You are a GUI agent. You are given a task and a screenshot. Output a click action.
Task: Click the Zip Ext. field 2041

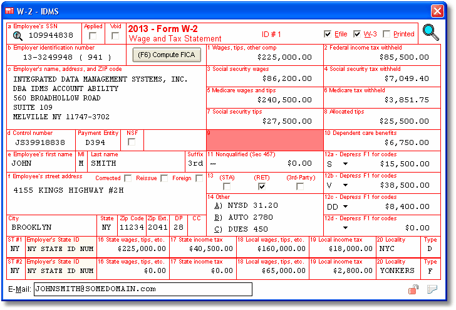(158, 228)
